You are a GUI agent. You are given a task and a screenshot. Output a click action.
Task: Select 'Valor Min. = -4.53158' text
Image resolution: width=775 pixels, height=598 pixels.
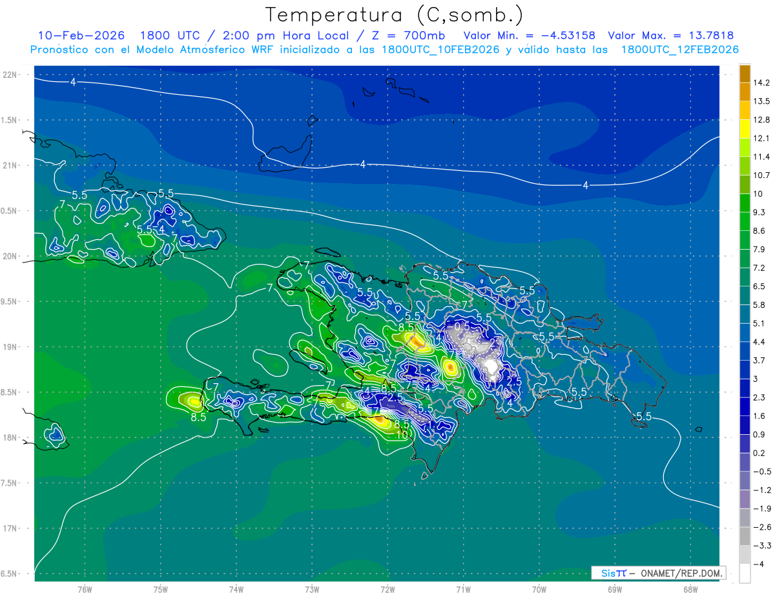(530, 35)
